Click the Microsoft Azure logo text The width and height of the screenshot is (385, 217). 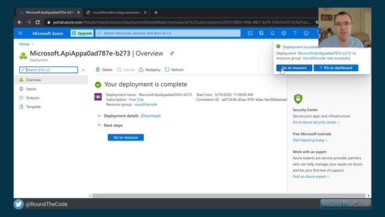click(48, 33)
